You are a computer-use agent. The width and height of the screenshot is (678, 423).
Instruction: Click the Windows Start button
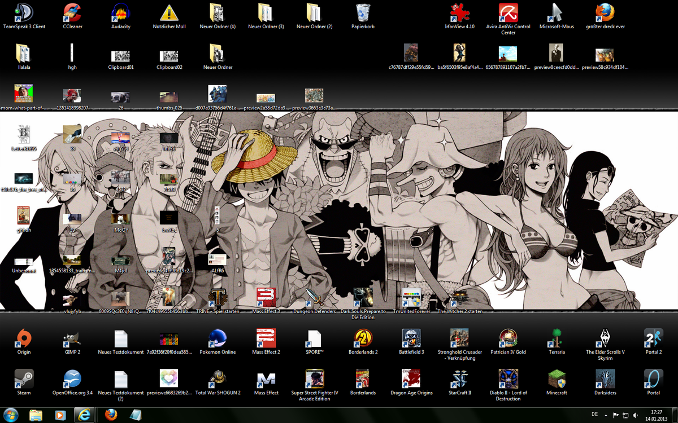coord(11,415)
